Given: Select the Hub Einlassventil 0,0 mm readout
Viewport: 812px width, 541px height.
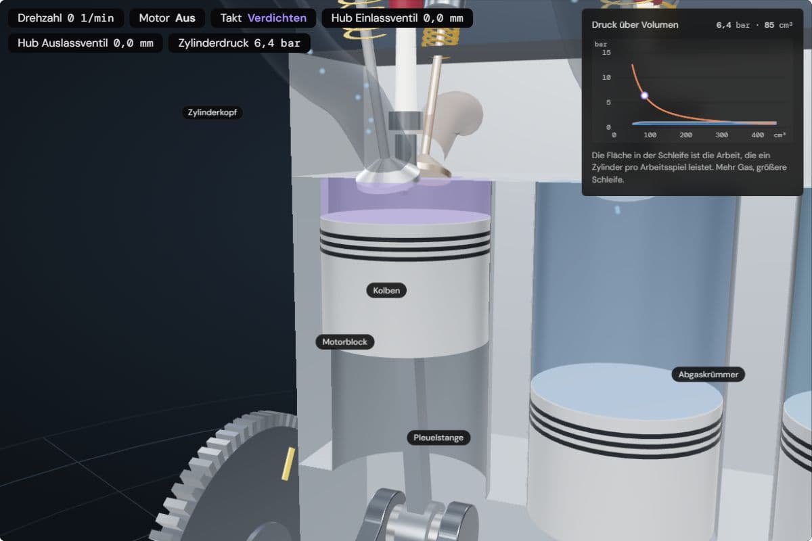Looking at the screenshot, I should pos(397,18).
